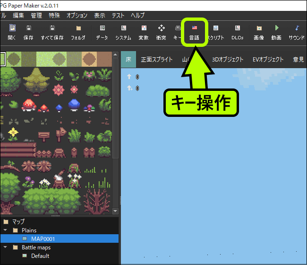Open the データ (Data) manager icon
This screenshot has height=265, width=307.
pos(102,32)
